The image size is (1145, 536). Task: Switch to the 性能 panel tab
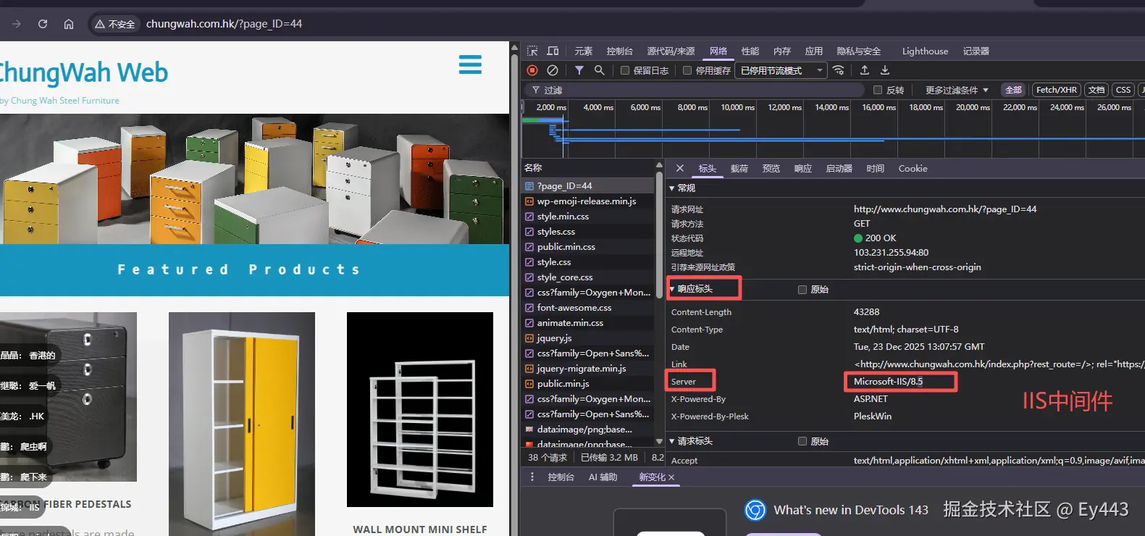coord(750,51)
